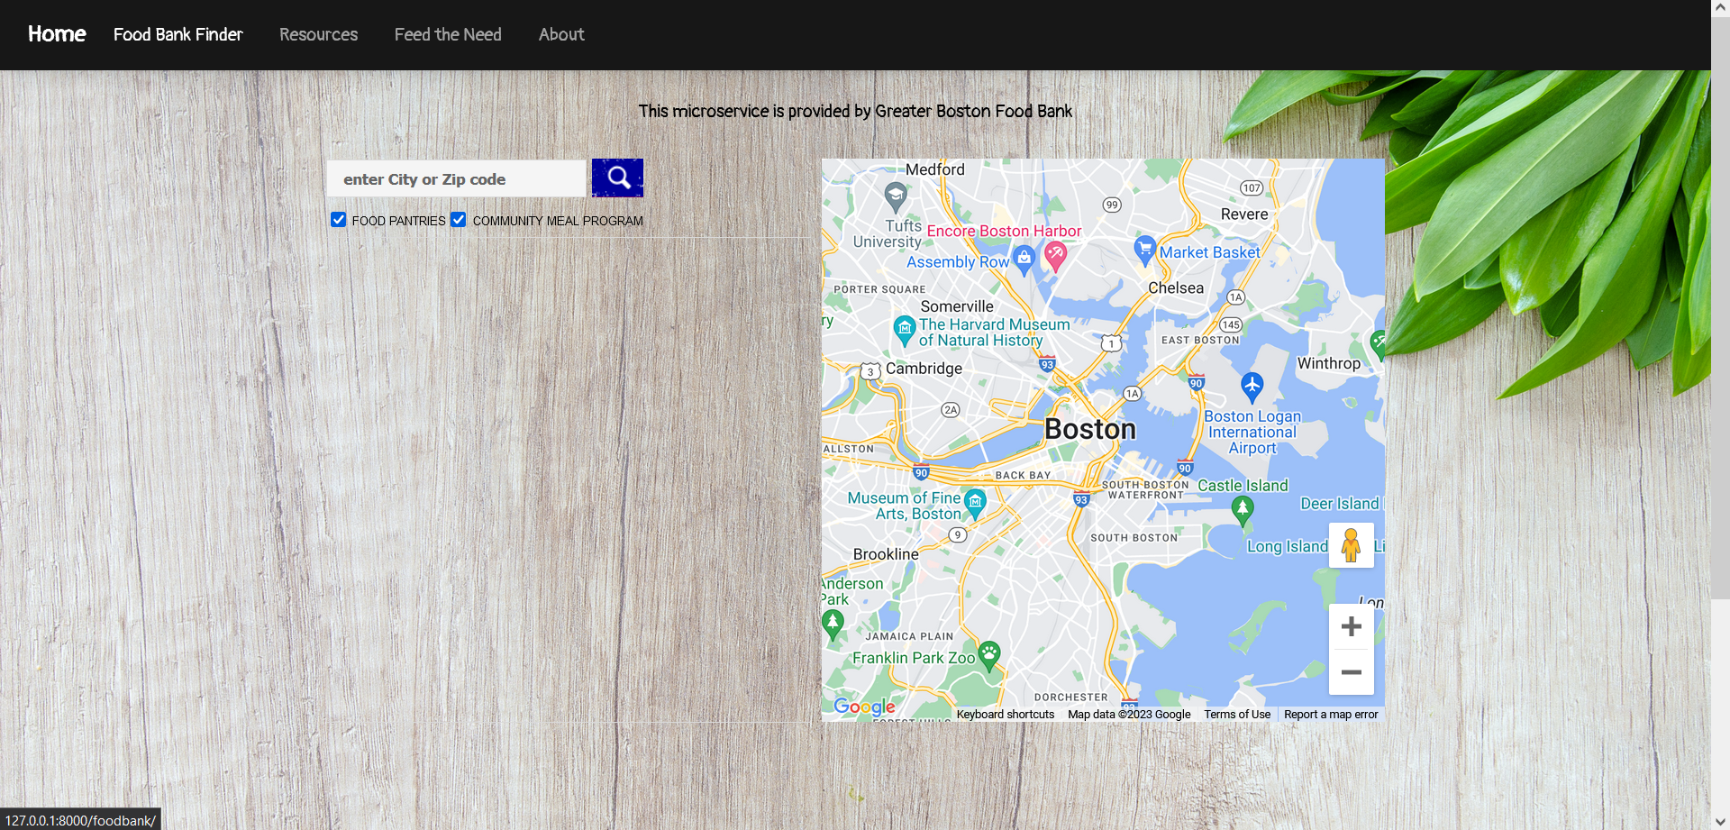Click the Brookline label on the map
Viewport: 1730px width, 830px height.
click(886, 554)
